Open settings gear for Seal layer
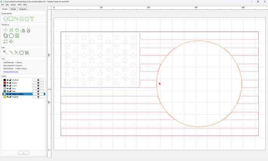 (x=38, y=91)
